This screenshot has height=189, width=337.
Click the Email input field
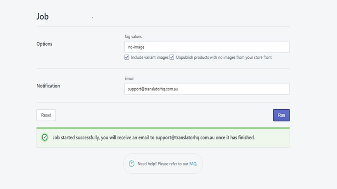point(207,89)
